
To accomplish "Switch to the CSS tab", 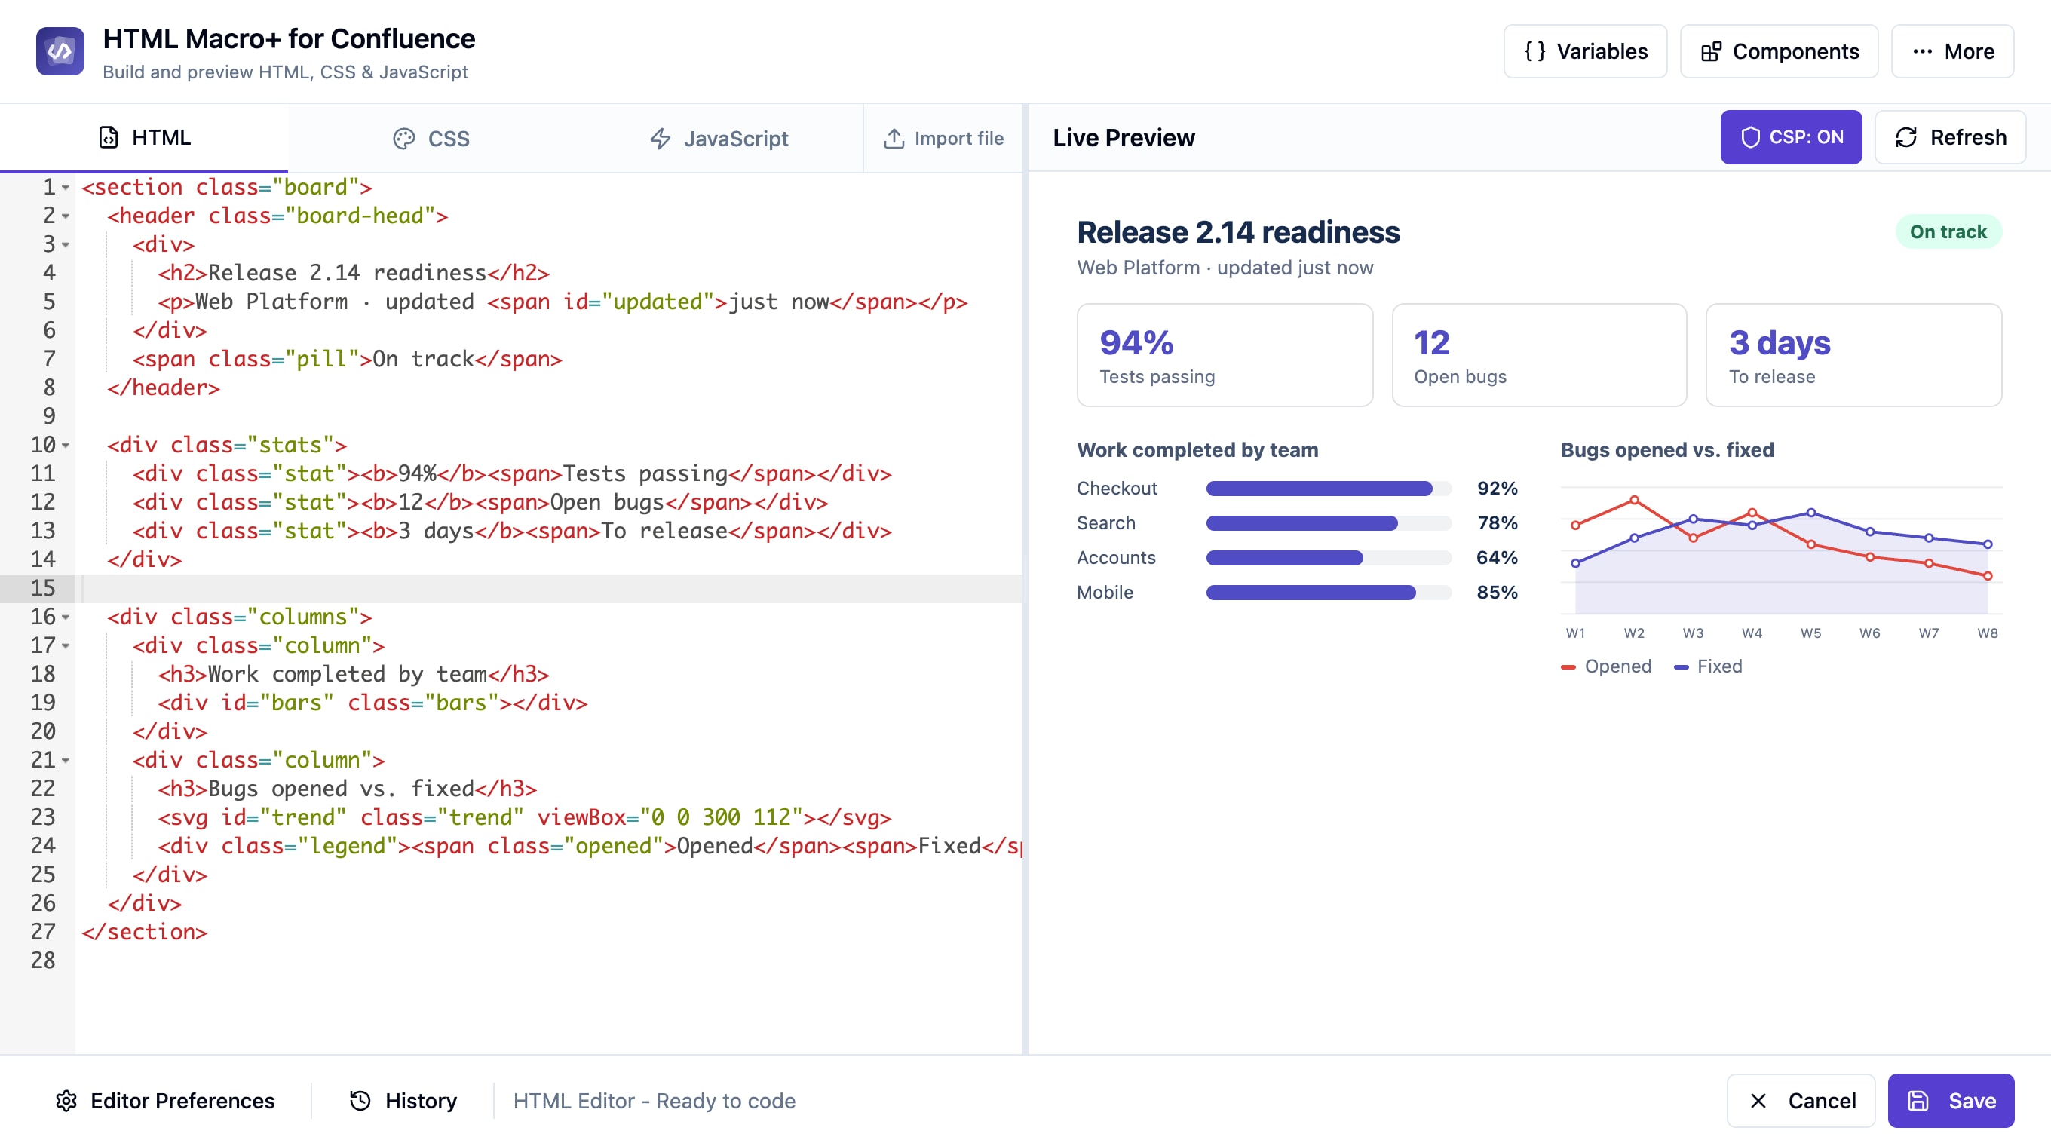I will coord(431,139).
